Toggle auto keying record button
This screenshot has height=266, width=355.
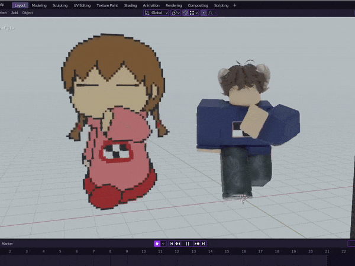157,244
